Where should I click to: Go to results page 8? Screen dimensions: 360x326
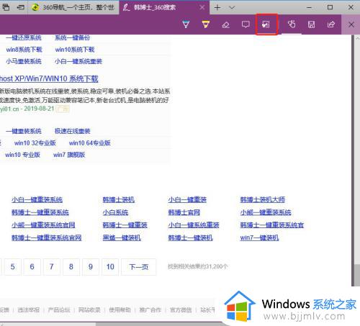(x=71, y=267)
